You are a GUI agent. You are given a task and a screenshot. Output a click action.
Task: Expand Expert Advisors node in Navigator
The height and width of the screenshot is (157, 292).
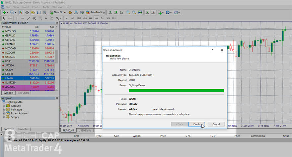pos(4,113)
